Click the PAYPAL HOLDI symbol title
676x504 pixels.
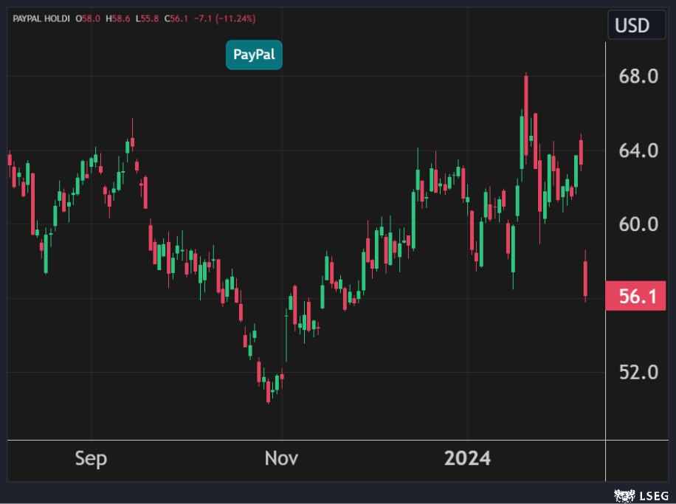[x=41, y=18]
